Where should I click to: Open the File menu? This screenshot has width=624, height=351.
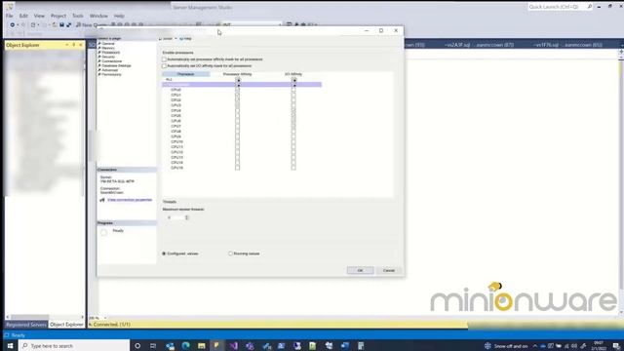point(10,16)
